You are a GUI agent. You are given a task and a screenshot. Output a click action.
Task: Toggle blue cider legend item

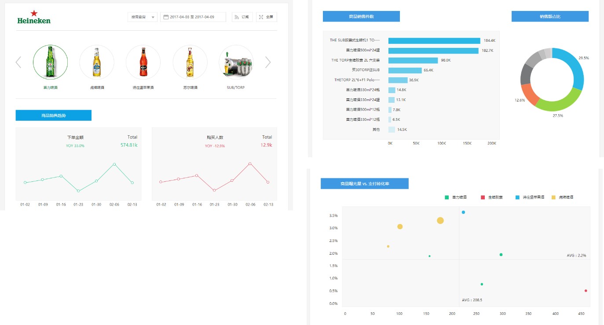tap(530, 198)
